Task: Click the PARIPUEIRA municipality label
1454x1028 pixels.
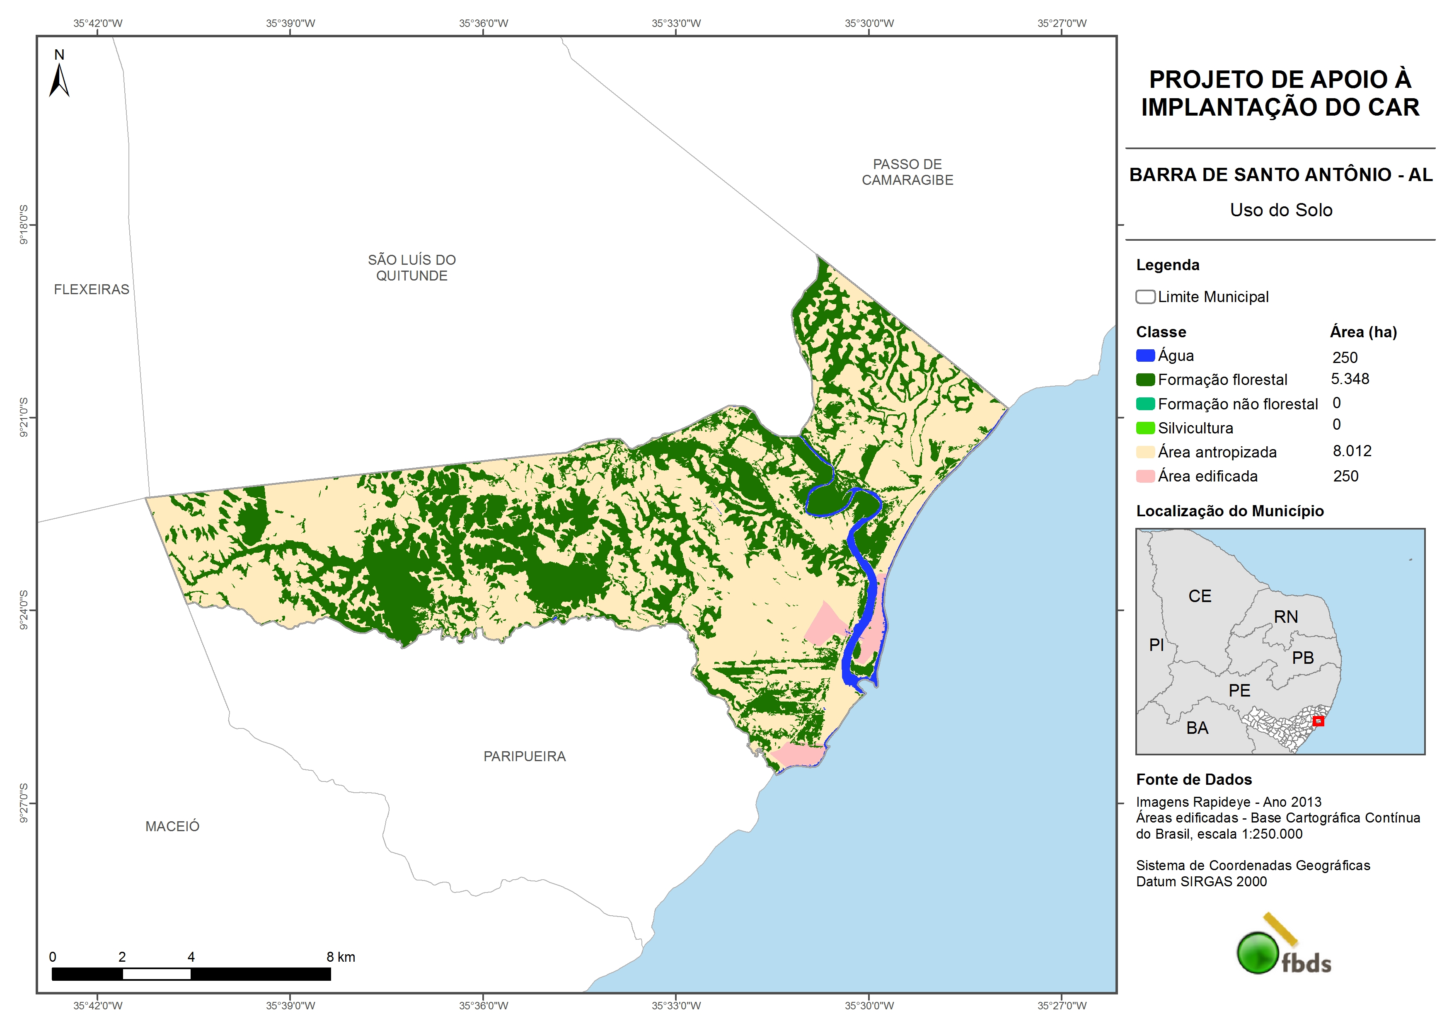Action: [524, 756]
